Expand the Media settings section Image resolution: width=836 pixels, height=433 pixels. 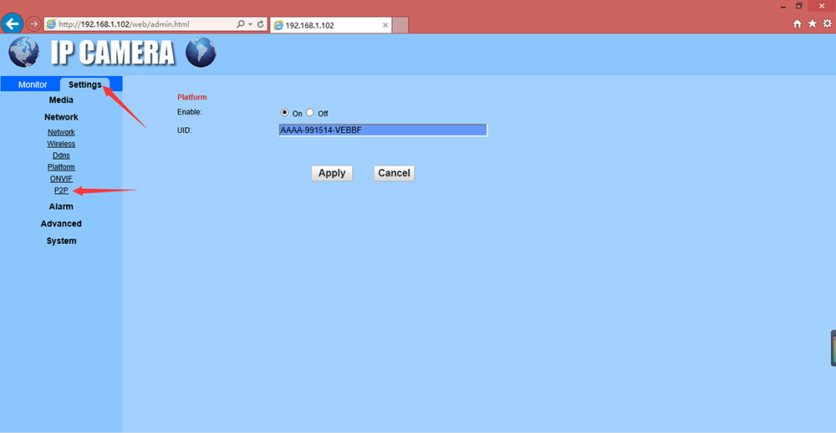61,100
